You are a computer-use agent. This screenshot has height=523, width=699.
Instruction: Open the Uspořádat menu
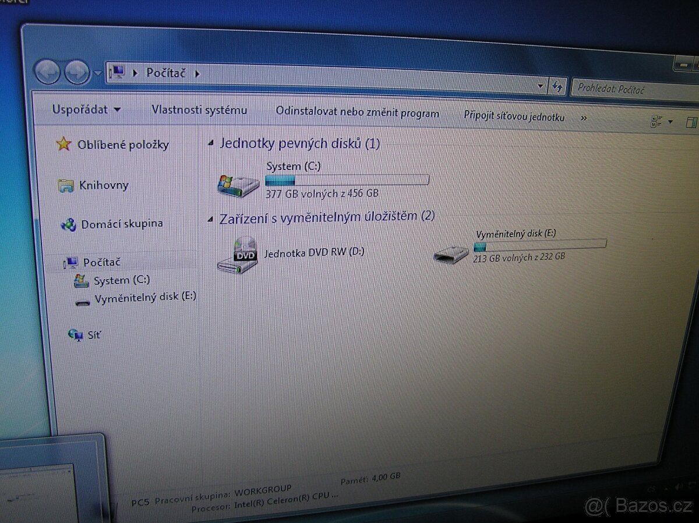[x=86, y=109]
